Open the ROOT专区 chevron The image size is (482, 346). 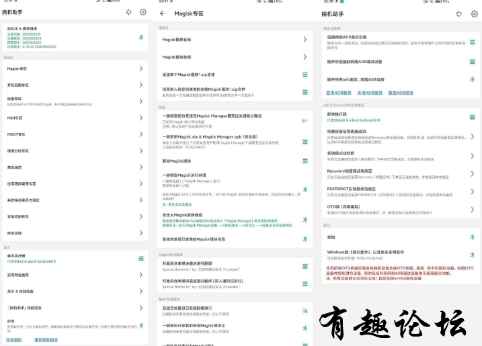[x=141, y=134]
